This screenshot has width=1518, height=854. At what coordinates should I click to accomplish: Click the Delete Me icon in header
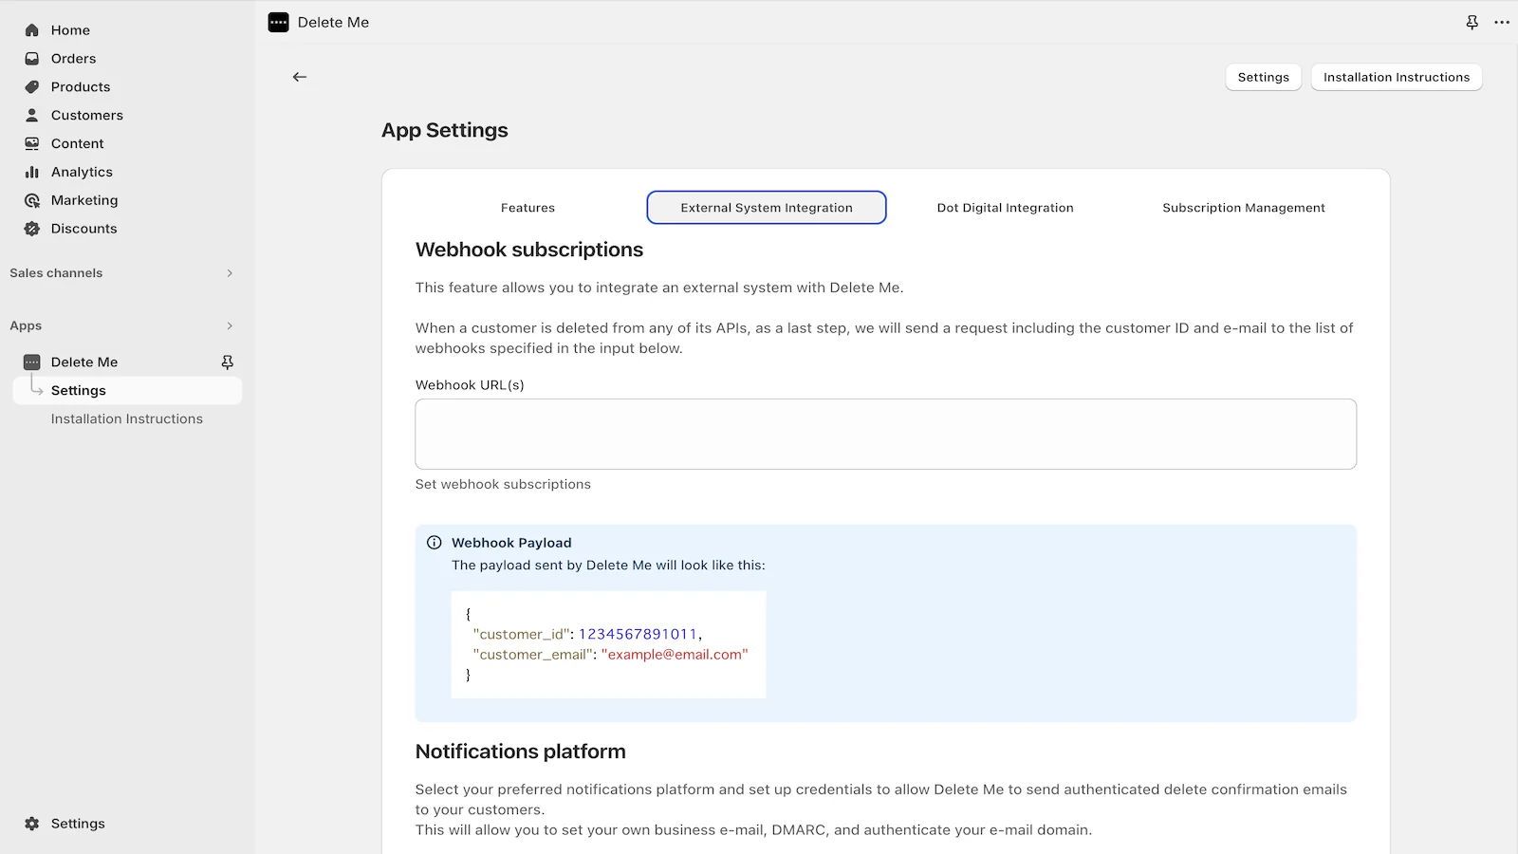point(278,22)
